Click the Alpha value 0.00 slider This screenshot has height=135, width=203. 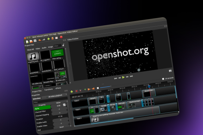pos(59,106)
